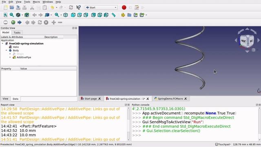Switch to the Tasks tab

pos(17,33)
